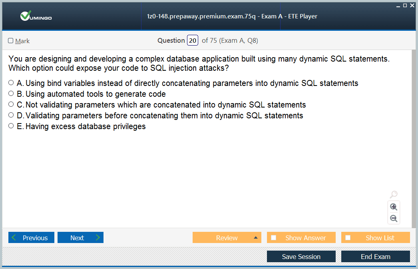Tick the Show Answer checkbox
Image resolution: width=418 pixels, height=269 pixels.
[x=273, y=237]
